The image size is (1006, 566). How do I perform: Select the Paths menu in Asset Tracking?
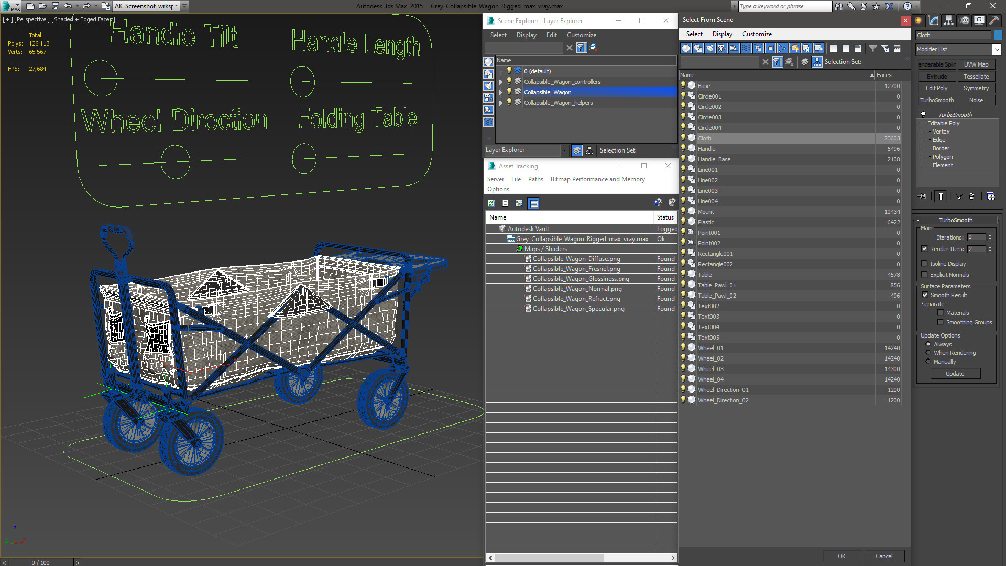pyautogui.click(x=535, y=179)
